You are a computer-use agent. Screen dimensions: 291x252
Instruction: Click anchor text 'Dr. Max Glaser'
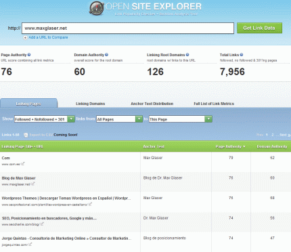tap(156, 218)
